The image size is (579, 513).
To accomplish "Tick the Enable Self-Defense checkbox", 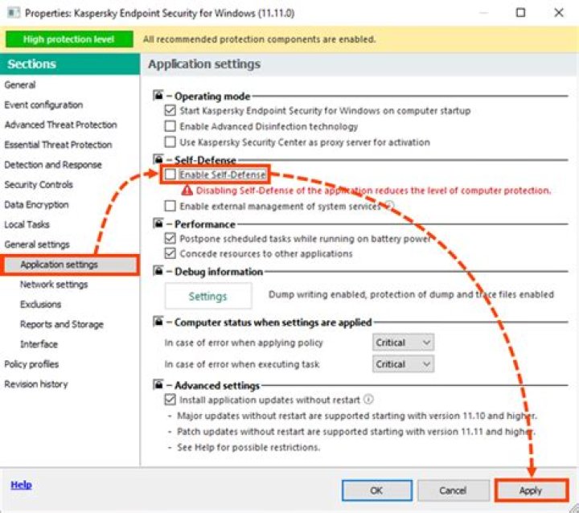I will (170, 174).
